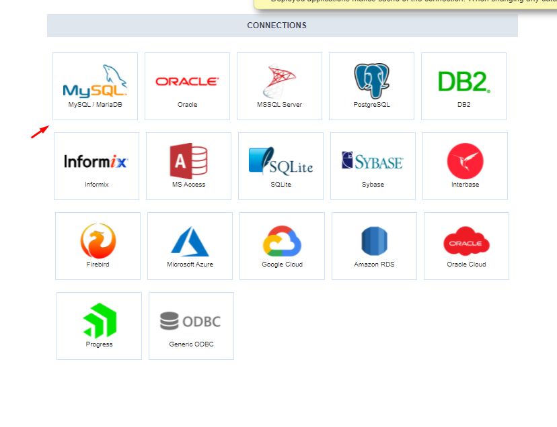Open the MSSQL Server connection option

(280, 86)
